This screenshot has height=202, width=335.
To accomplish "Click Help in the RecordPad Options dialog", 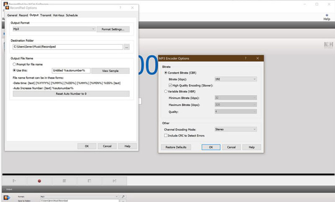I will [128, 146].
